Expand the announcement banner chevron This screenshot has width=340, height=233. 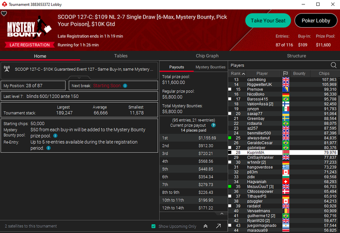[79, 78]
